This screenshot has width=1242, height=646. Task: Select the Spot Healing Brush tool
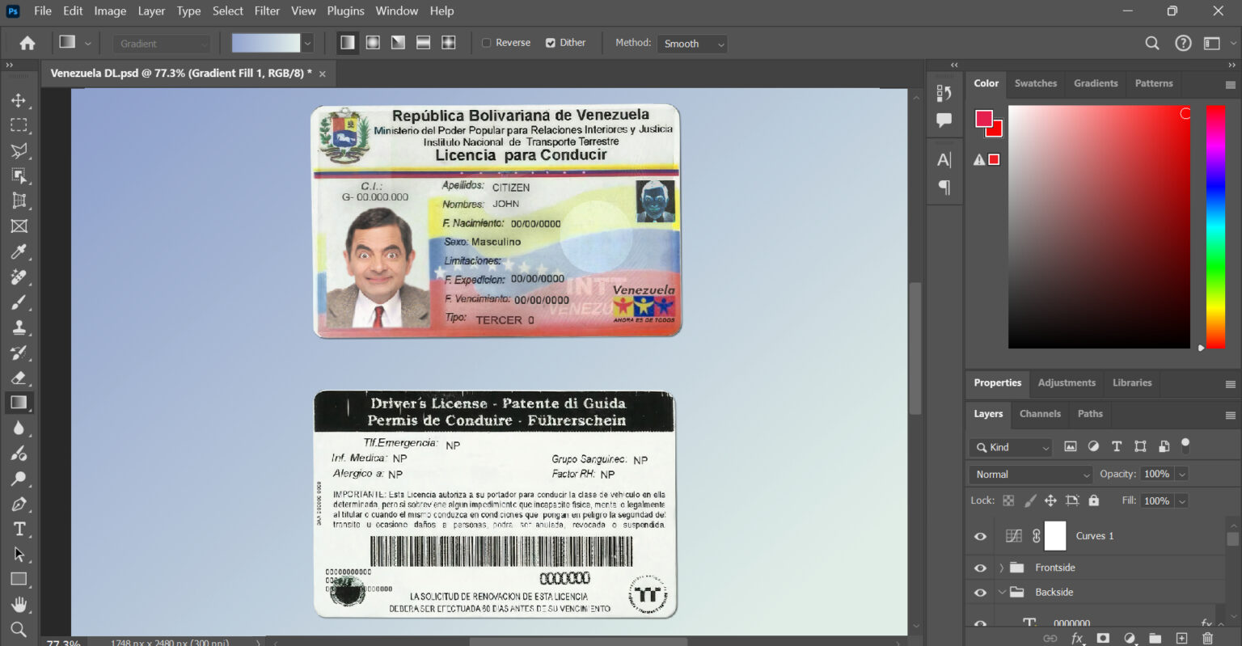(x=19, y=277)
